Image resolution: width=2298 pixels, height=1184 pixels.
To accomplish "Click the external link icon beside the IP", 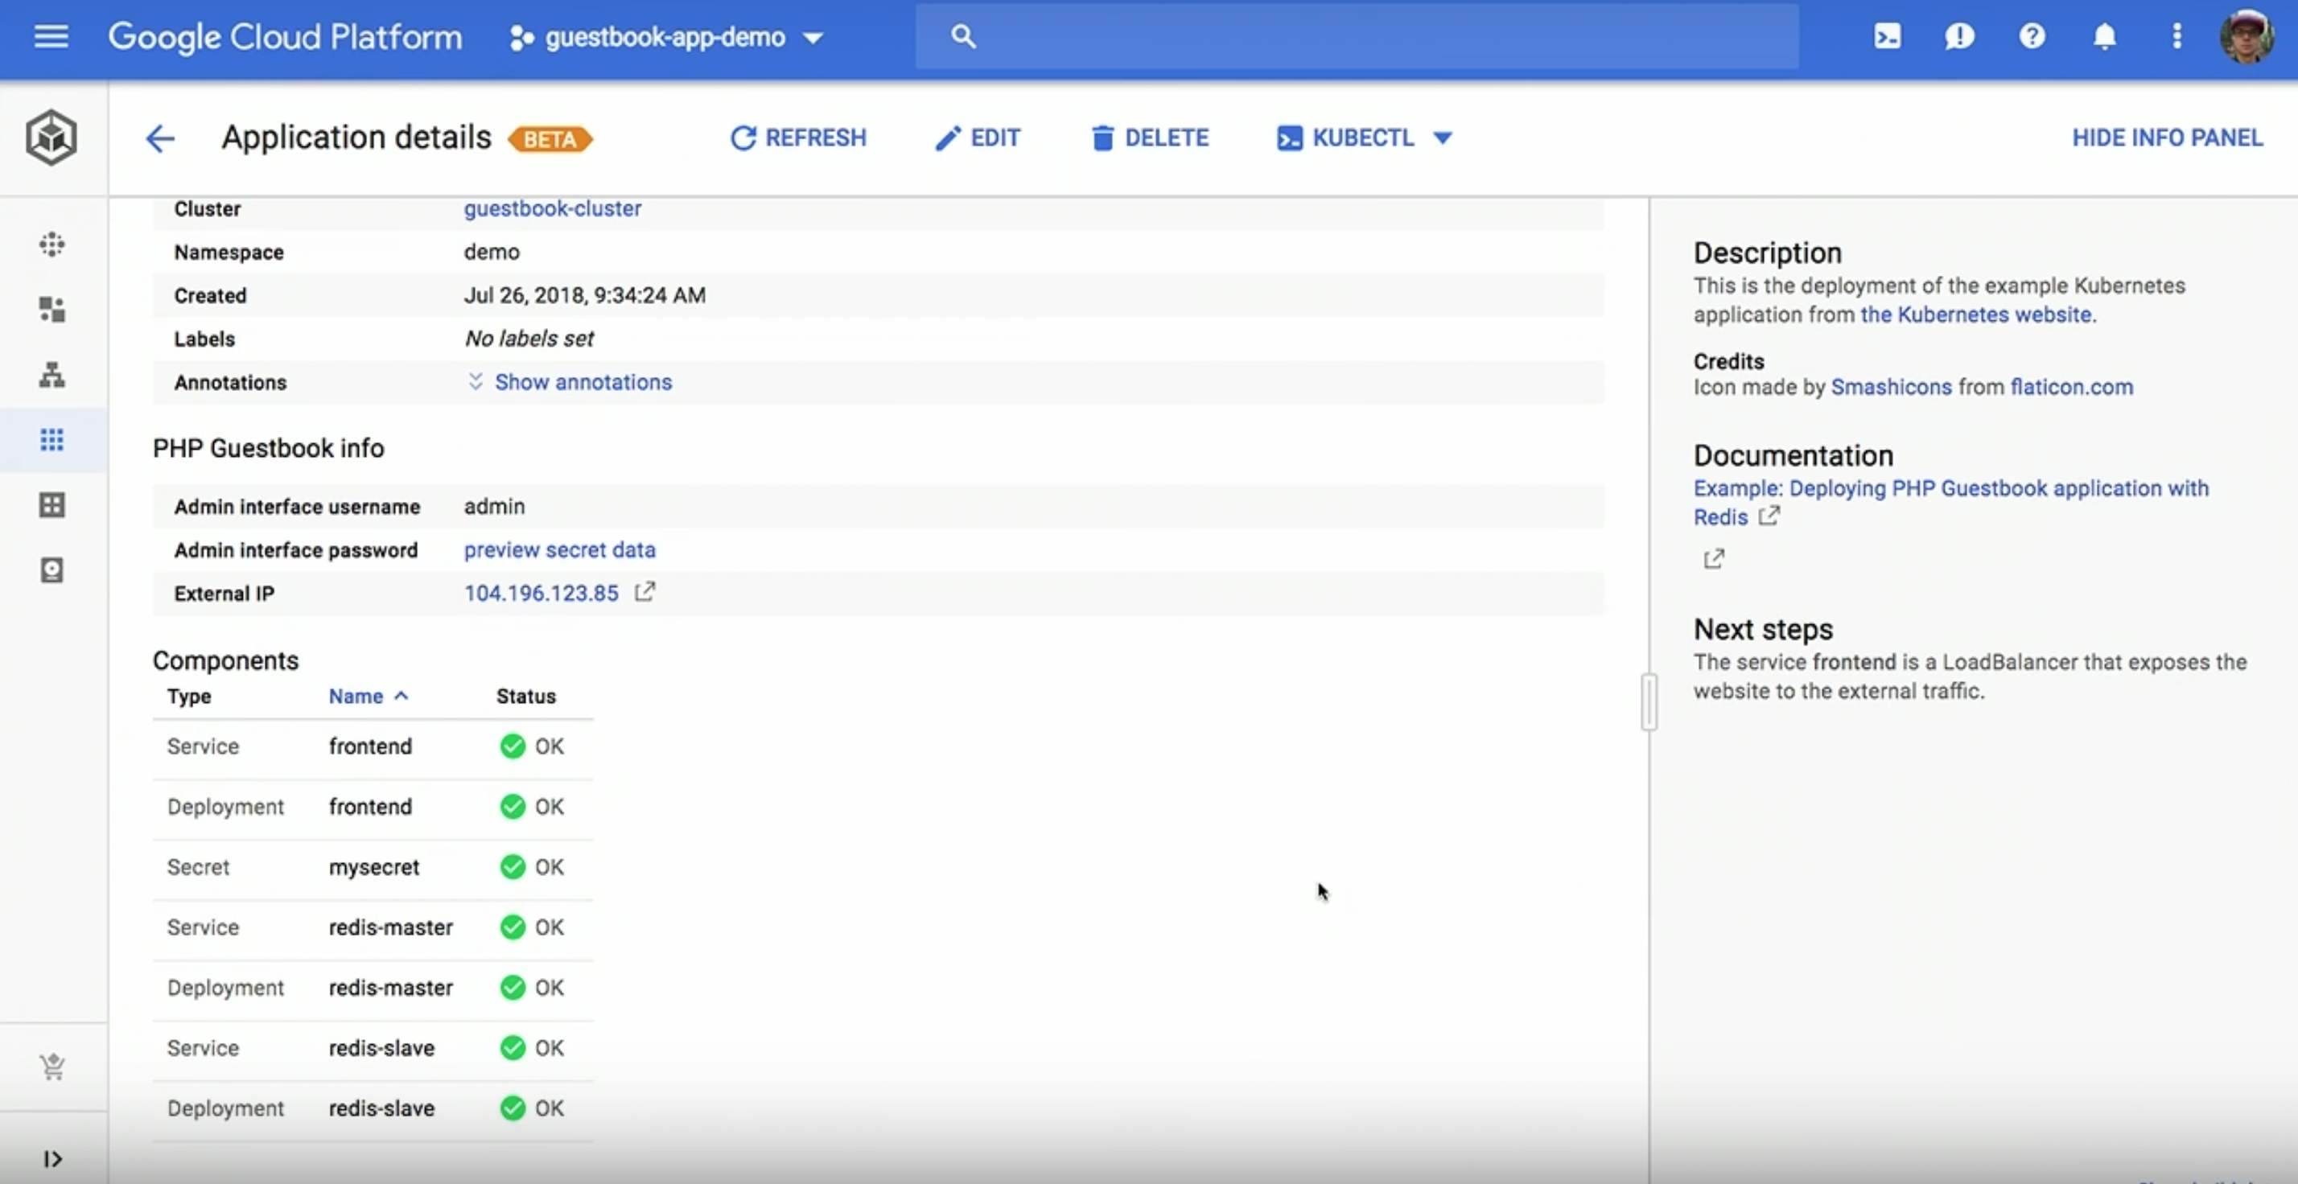I will tap(645, 592).
